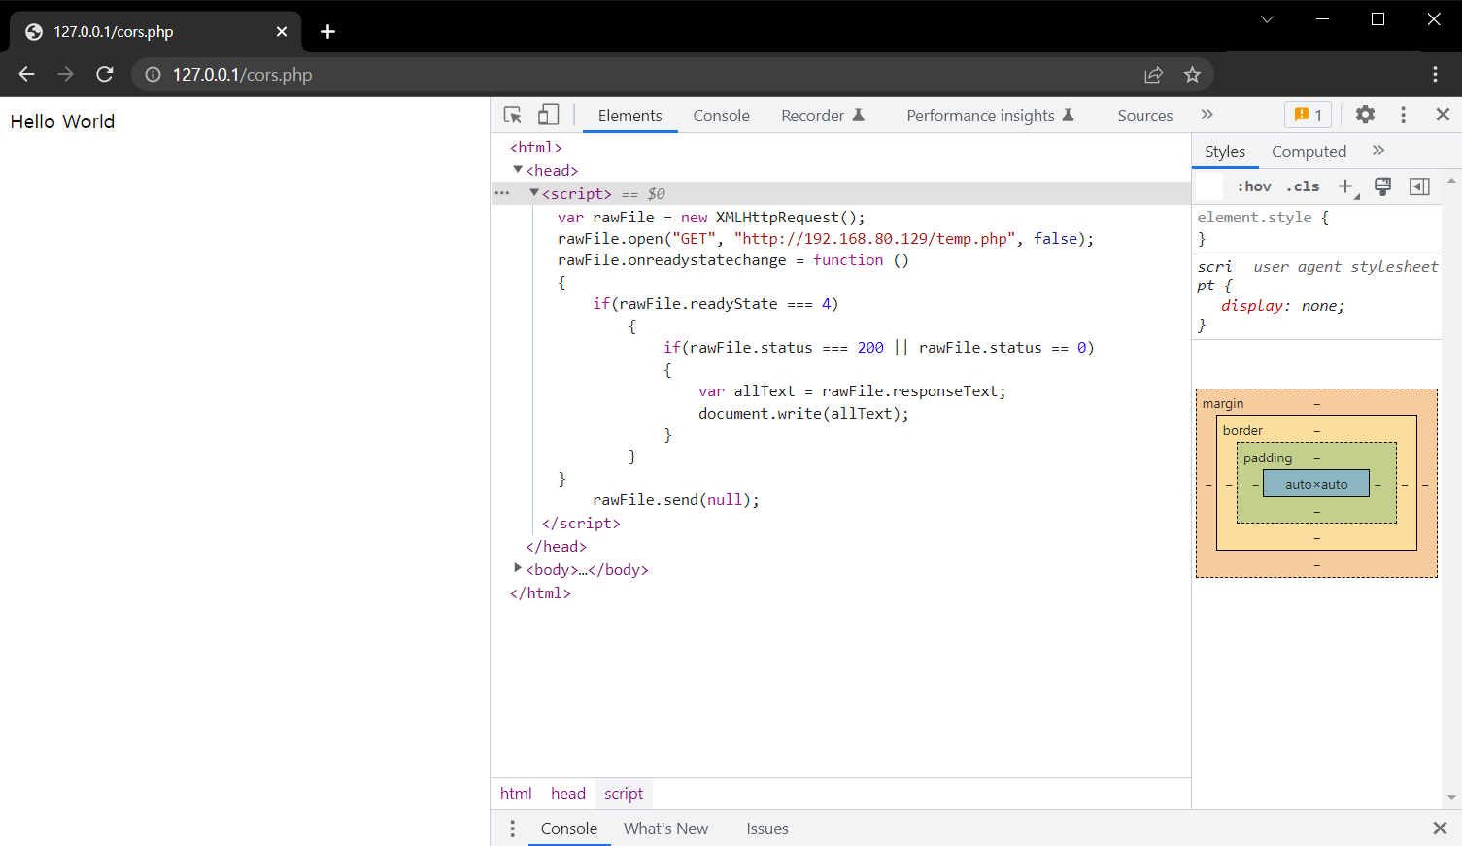Click the Hello World page text
The height and width of the screenshot is (846, 1462).
(62, 121)
